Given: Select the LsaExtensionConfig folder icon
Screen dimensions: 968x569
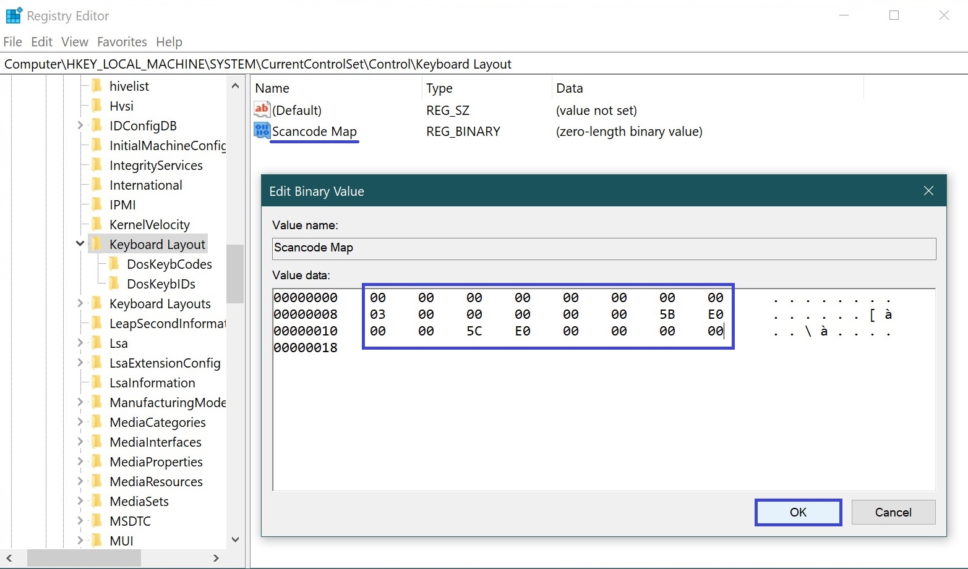Looking at the screenshot, I should click(x=96, y=362).
